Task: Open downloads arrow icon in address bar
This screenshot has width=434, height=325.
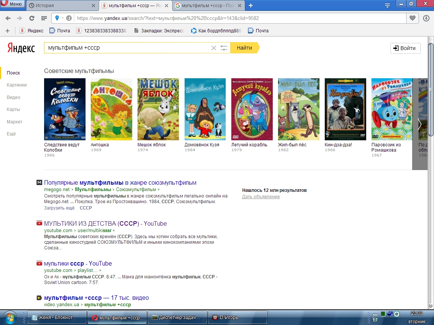Action: 426,18
